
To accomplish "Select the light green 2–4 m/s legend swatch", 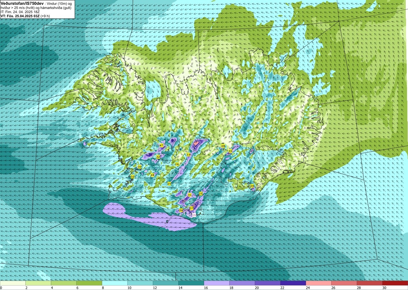I will pyautogui.click(x=38, y=283).
